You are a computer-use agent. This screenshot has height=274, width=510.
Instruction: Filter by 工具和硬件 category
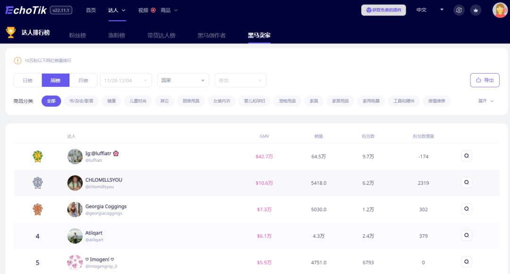click(x=404, y=101)
